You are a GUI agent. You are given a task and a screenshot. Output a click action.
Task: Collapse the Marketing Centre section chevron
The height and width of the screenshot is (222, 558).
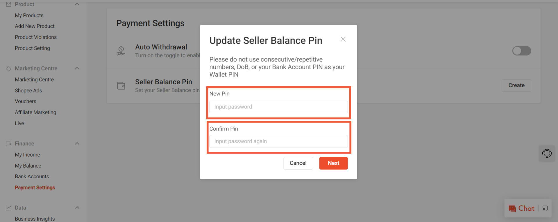pyautogui.click(x=77, y=68)
